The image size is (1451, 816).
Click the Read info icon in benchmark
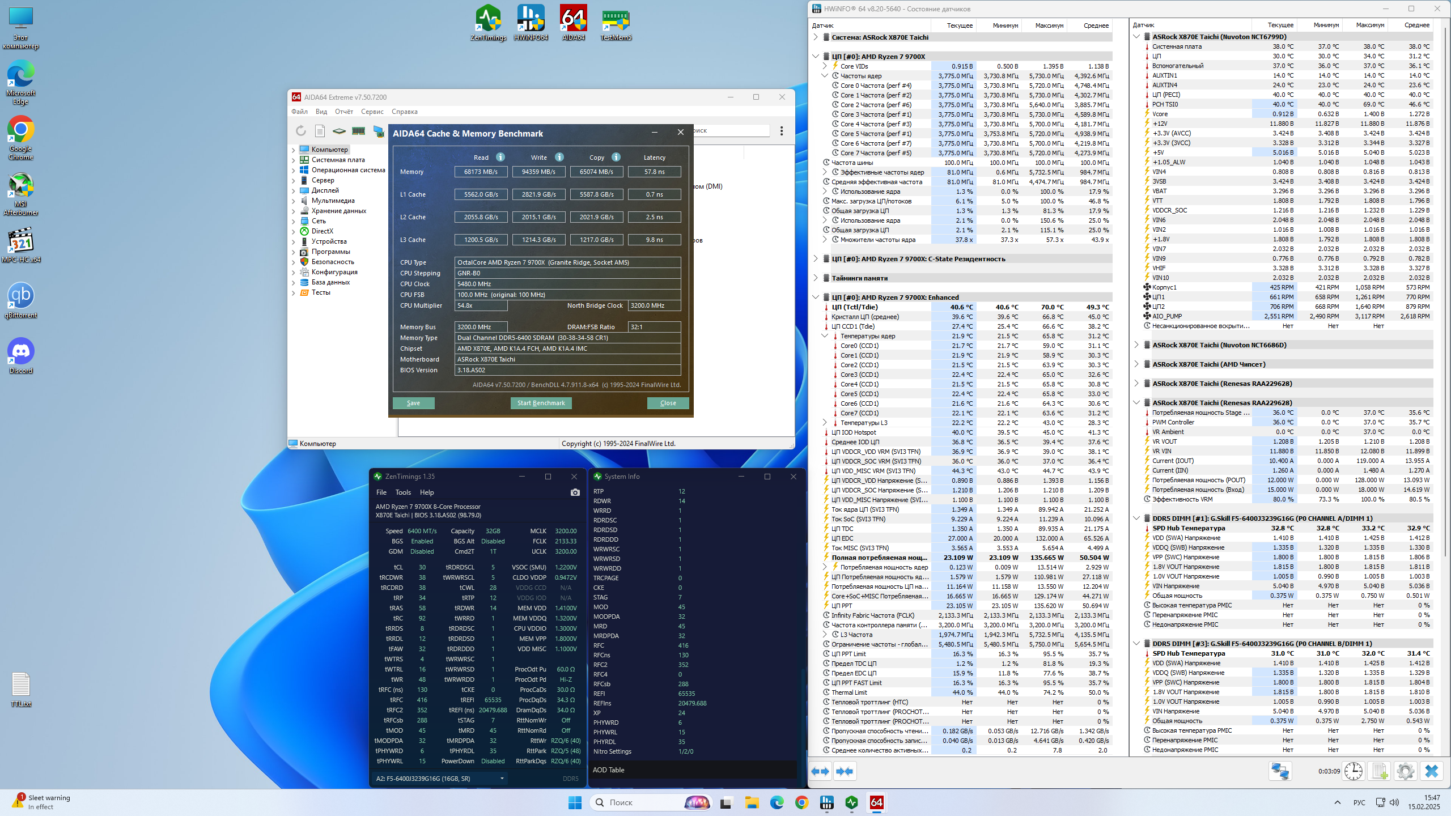[x=500, y=158]
